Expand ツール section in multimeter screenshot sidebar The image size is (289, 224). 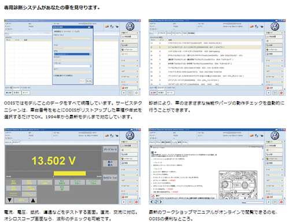point(129,175)
